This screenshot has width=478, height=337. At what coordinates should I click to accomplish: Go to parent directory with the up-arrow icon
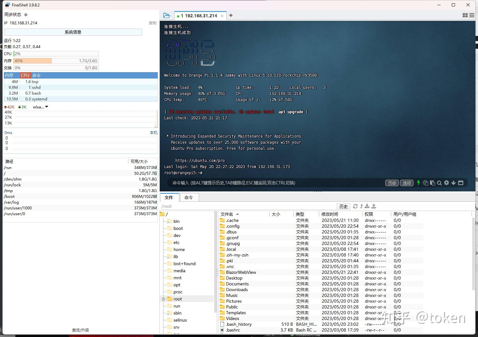coord(361,206)
